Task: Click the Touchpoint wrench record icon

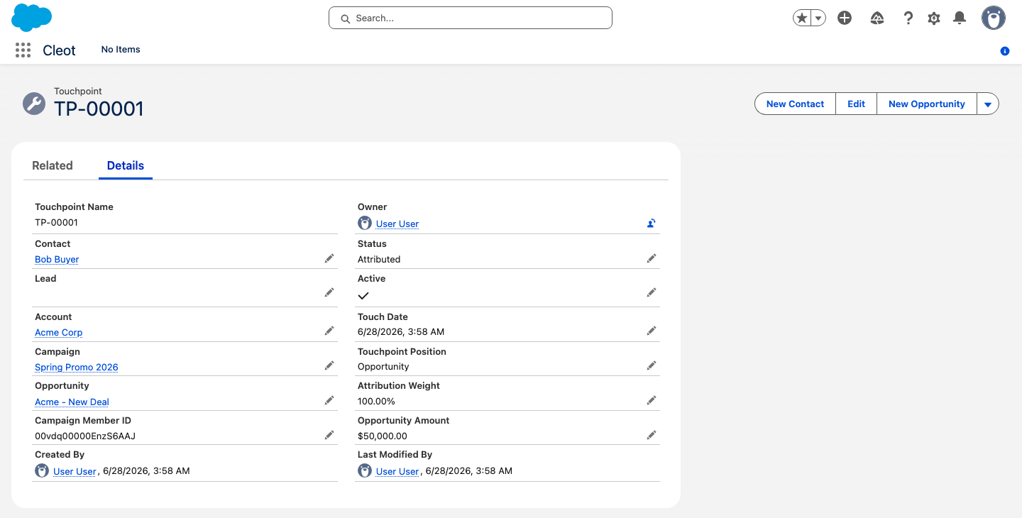Action: [34, 104]
